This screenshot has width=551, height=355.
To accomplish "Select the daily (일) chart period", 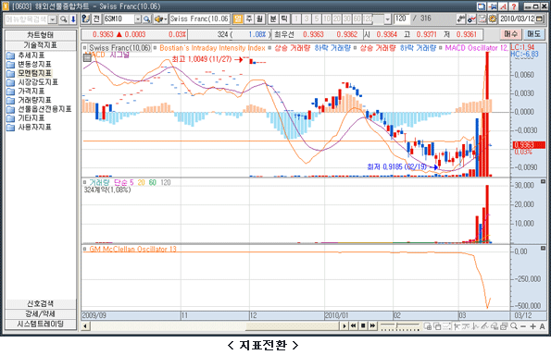I will pos(238,18).
